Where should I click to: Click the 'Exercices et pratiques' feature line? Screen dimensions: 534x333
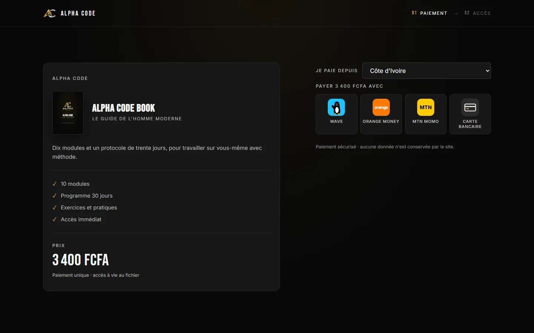(89, 208)
